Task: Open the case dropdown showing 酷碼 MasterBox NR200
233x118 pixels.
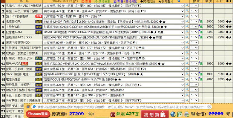Action: point(114,74)
